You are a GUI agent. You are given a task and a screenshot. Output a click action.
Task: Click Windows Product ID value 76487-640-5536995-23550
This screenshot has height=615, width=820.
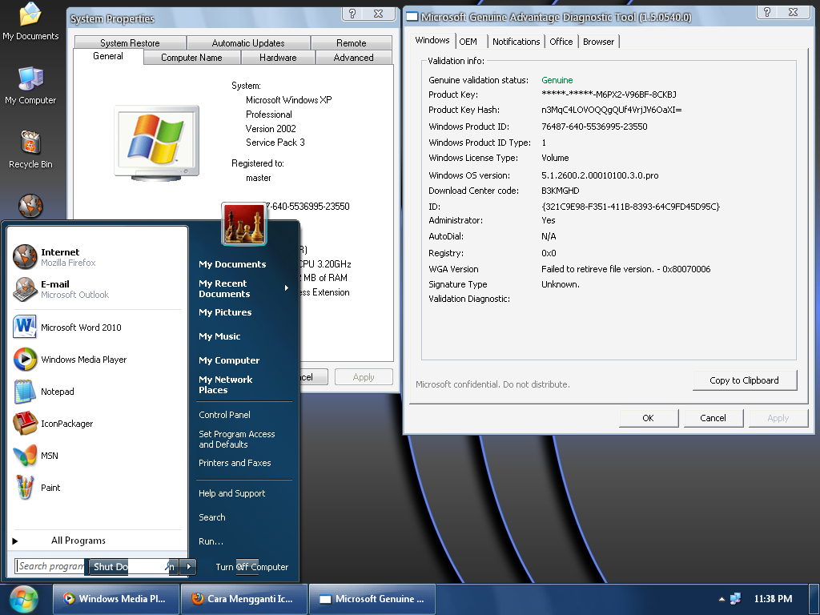pos(594,127)
